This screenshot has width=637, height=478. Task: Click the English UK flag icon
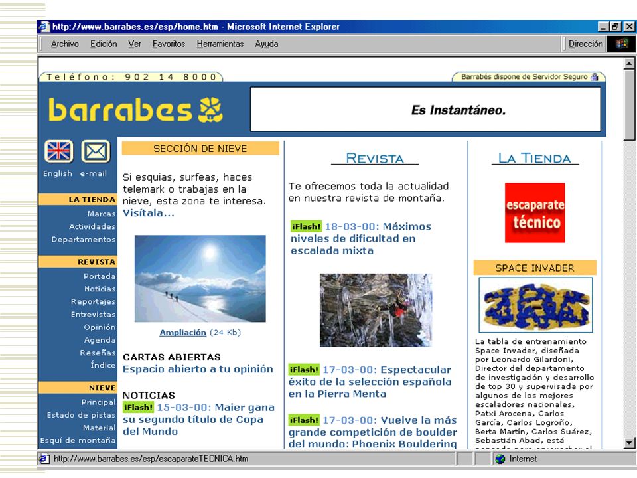click(x=59, y=151)
